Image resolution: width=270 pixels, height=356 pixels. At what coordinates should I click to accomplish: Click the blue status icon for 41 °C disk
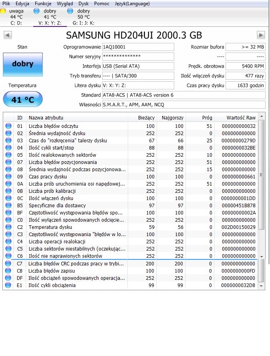click(x=36, y=11)
